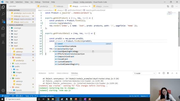Open the Terminal menu

click(46, 2)
